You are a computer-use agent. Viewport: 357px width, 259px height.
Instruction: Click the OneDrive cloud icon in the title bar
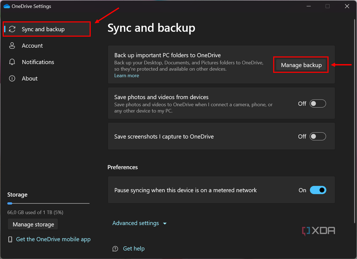click(7, 6)
